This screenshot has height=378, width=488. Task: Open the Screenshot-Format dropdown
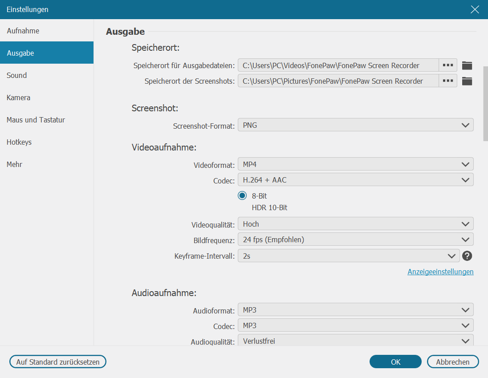pyautogui.click(x=355, y=125)
